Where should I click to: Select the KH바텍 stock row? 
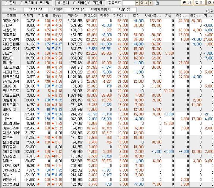pyautogui.click(x=108, y=25)
